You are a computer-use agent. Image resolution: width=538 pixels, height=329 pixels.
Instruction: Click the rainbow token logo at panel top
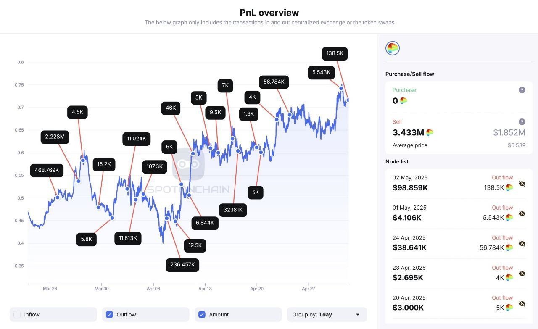point(393,48)
